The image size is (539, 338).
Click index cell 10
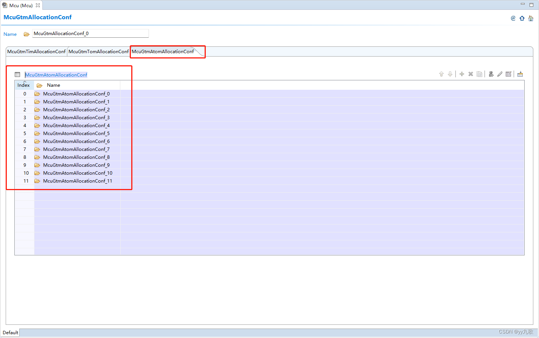pos(25,173)
